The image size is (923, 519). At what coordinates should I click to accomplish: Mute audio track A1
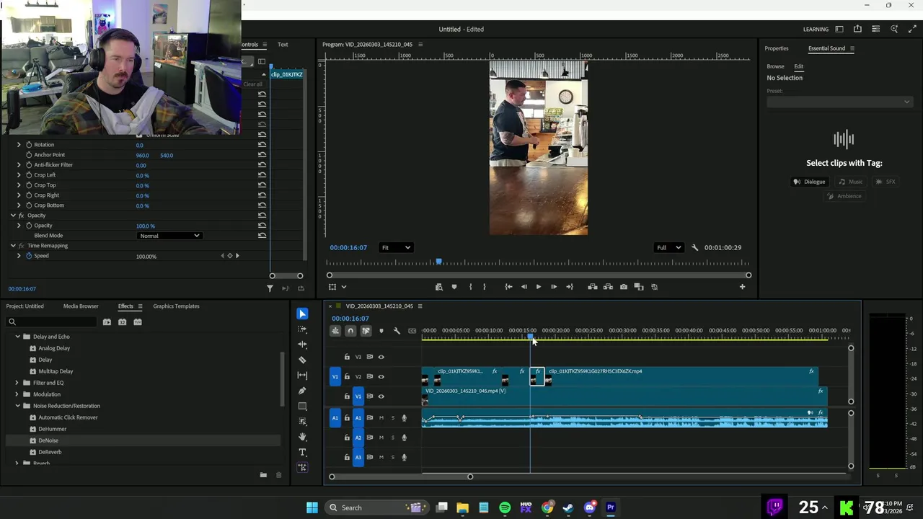(x=381, y=418)
